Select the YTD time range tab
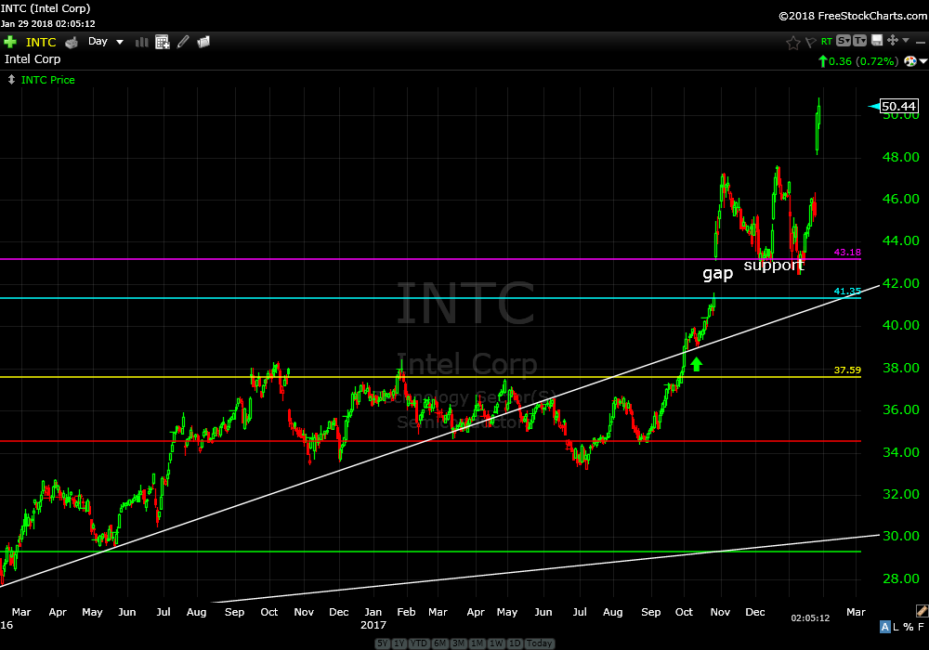Viewport: 929px width, 650px height. point(418,643)
